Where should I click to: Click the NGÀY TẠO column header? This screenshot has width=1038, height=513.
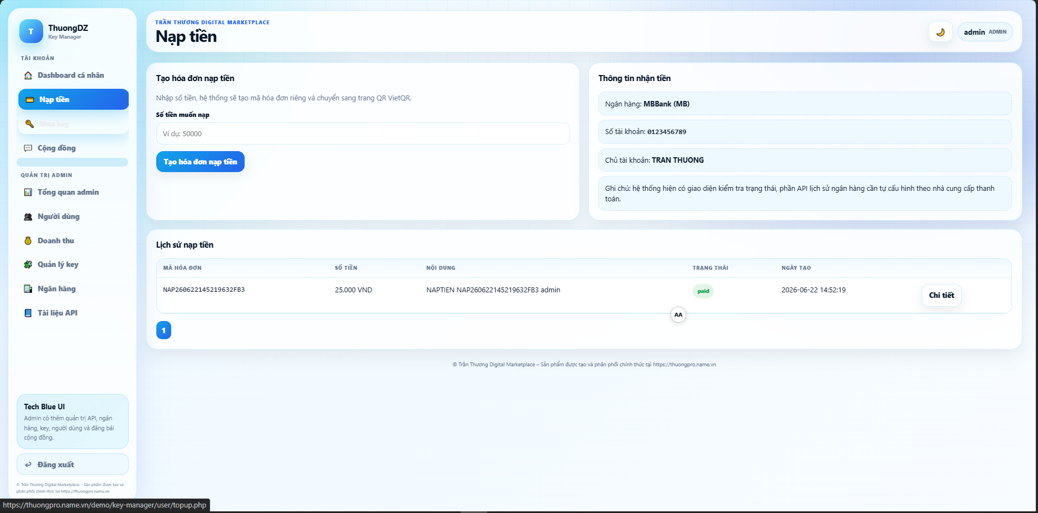[x=796, y=268]
